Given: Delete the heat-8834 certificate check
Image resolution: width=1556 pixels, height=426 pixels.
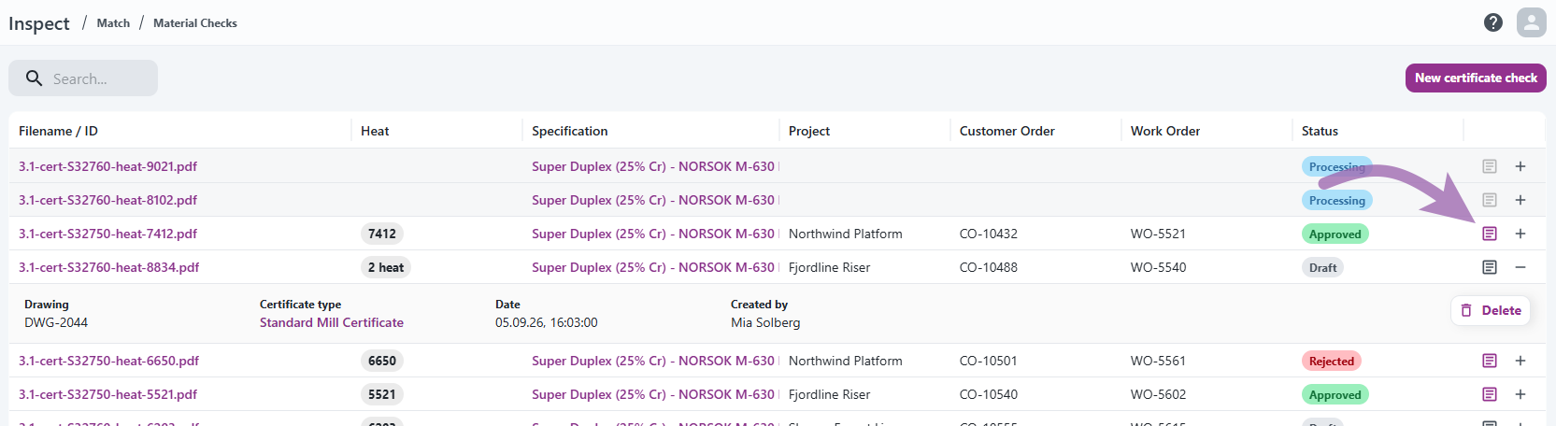Looking at the screenshot, I should click(1491, 310).
